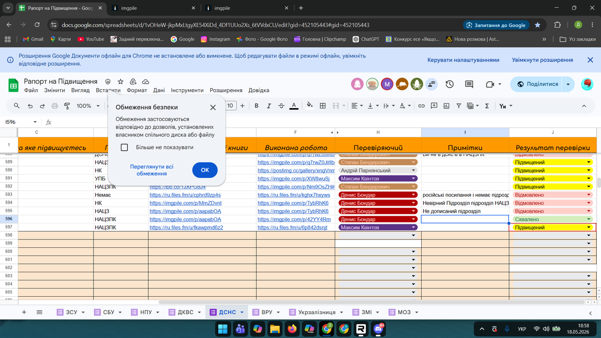
Task: Expand the Поділитися arrow dropdown
Action: pyautogui.click(x=568, y=84)
